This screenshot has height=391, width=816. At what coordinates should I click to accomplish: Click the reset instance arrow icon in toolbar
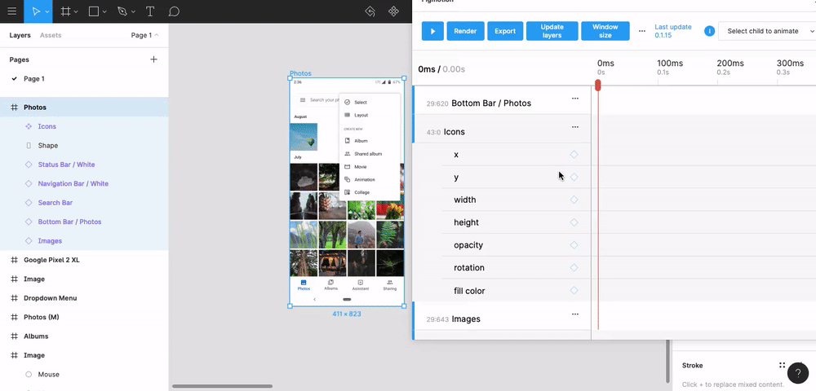370,11
